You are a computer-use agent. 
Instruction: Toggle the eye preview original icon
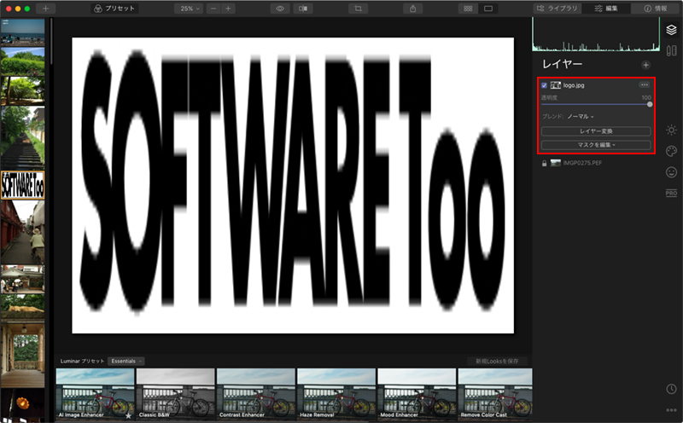pyautogui.click(x=280, y=9)
